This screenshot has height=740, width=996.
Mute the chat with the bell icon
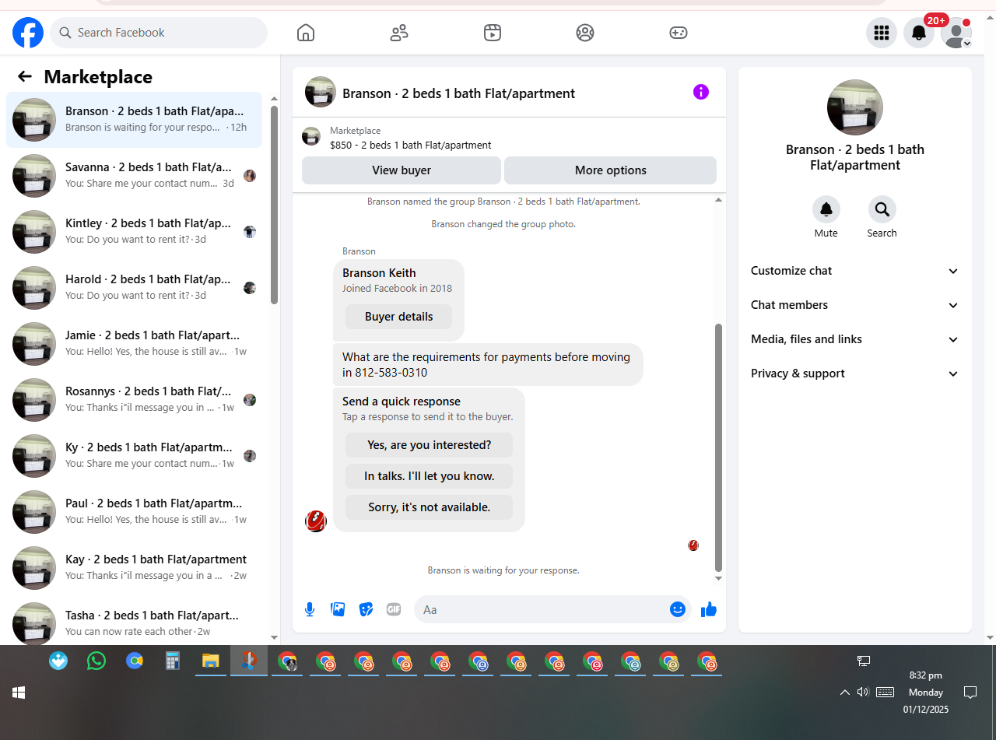[826, 209]
